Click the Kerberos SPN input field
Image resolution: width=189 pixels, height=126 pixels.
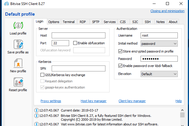click(x=79, y=68)
